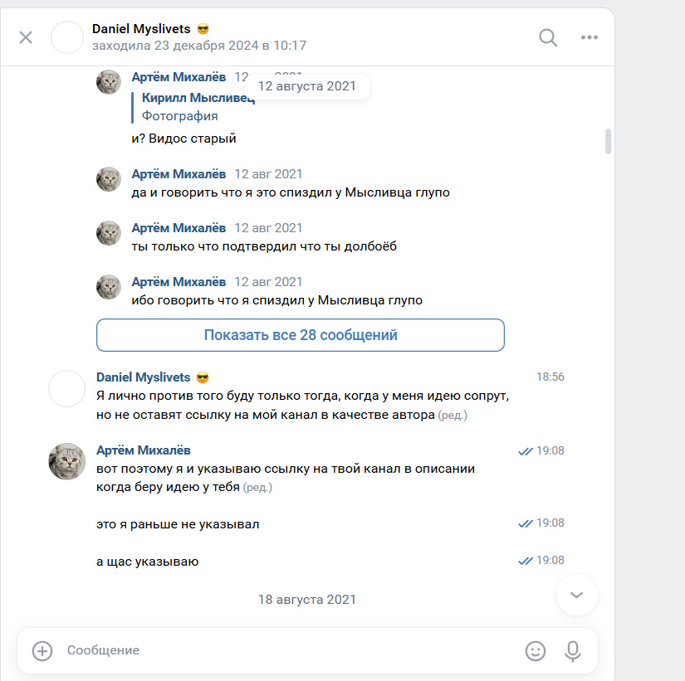
Task: Select the message "а щас указываю"
Action: pos(148,562)
